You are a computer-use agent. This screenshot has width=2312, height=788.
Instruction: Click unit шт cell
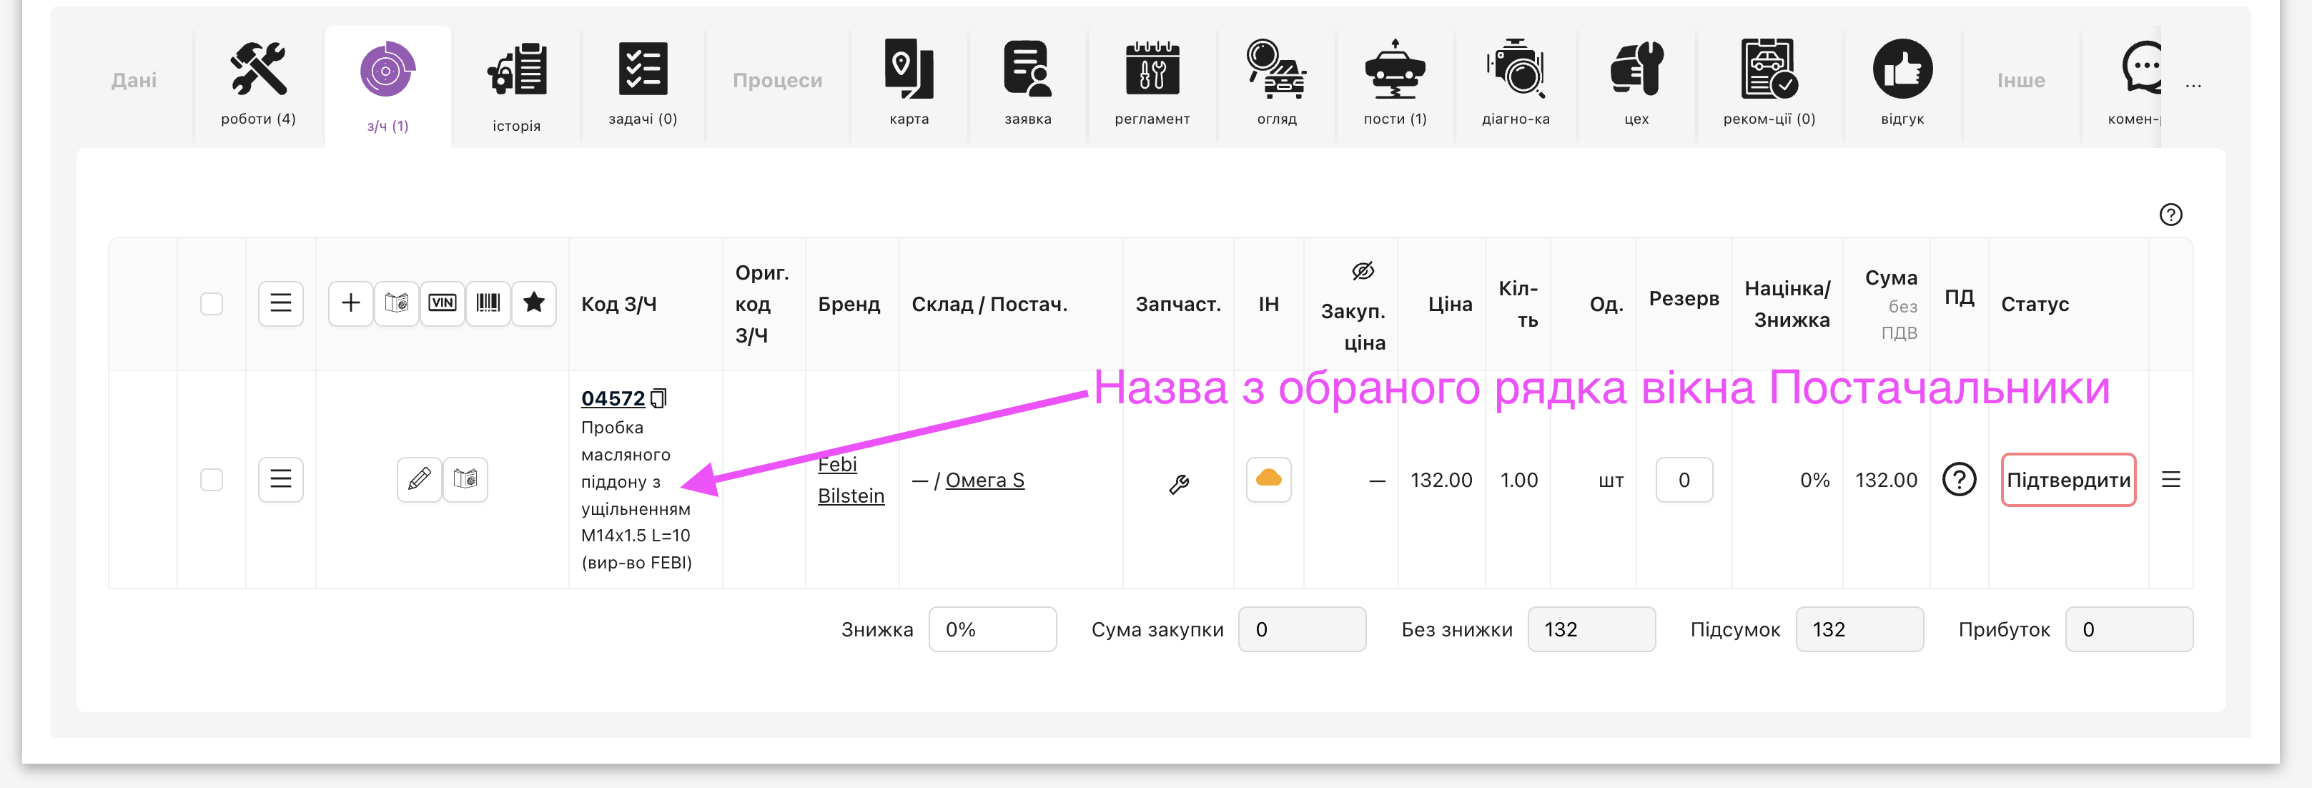click(1611, 481)
